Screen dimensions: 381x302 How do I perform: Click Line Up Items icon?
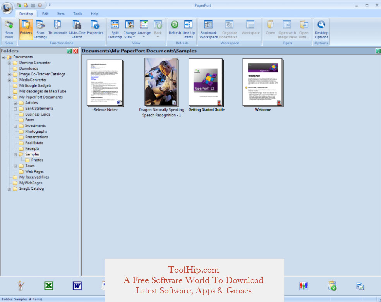(189, 29)
